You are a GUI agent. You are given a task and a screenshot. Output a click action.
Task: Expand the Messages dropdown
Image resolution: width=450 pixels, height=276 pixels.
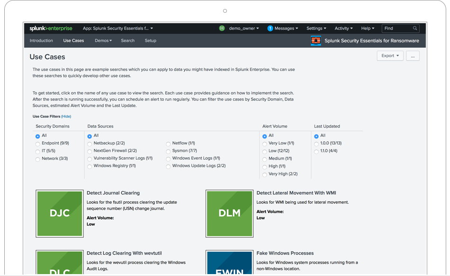[286, 28]
